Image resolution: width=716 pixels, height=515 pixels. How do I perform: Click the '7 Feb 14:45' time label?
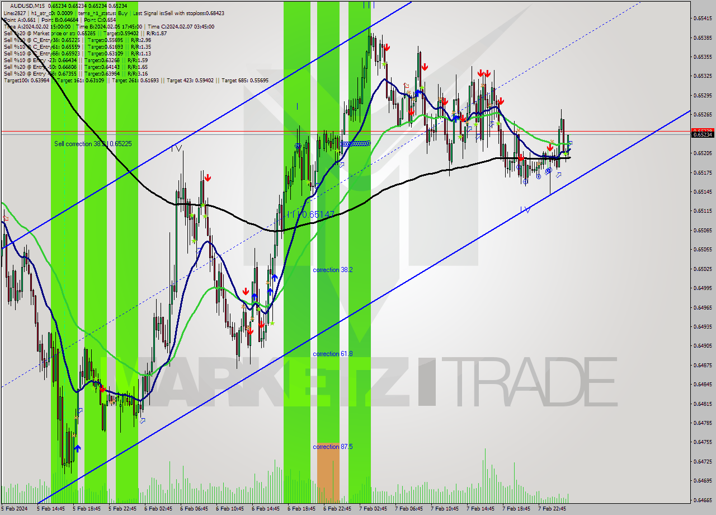(481, 509)
